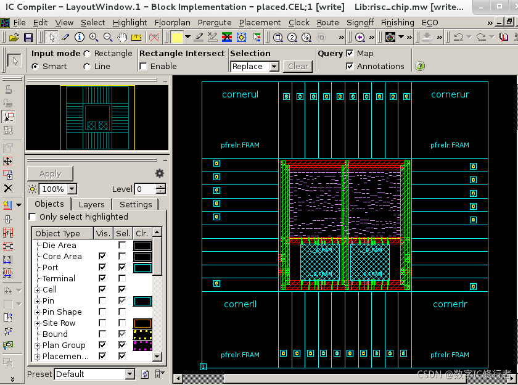Screen dimensions: 518x385
Task: Open the Preset Default combo box
Action: 95,374
